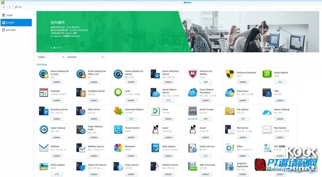Click the open button under File Station

pos(243,119)
